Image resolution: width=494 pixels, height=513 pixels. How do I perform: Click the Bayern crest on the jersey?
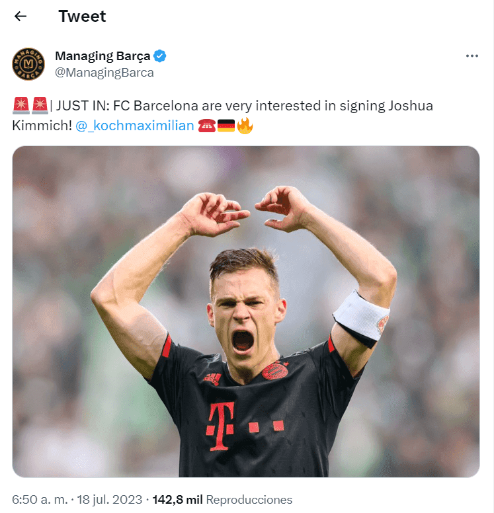pos(274,370)
